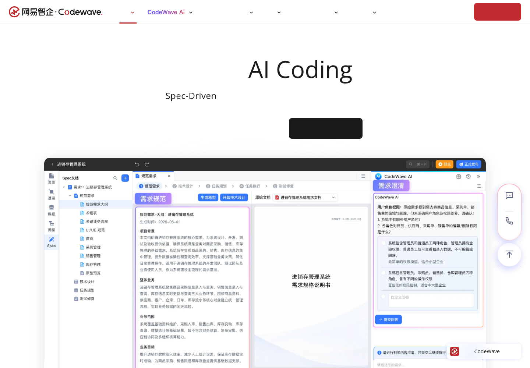Image resolution: width=530 pixels, height=368 pixels.
Task: Select step 4 任务执行
Action: click(x=250, y=186)
